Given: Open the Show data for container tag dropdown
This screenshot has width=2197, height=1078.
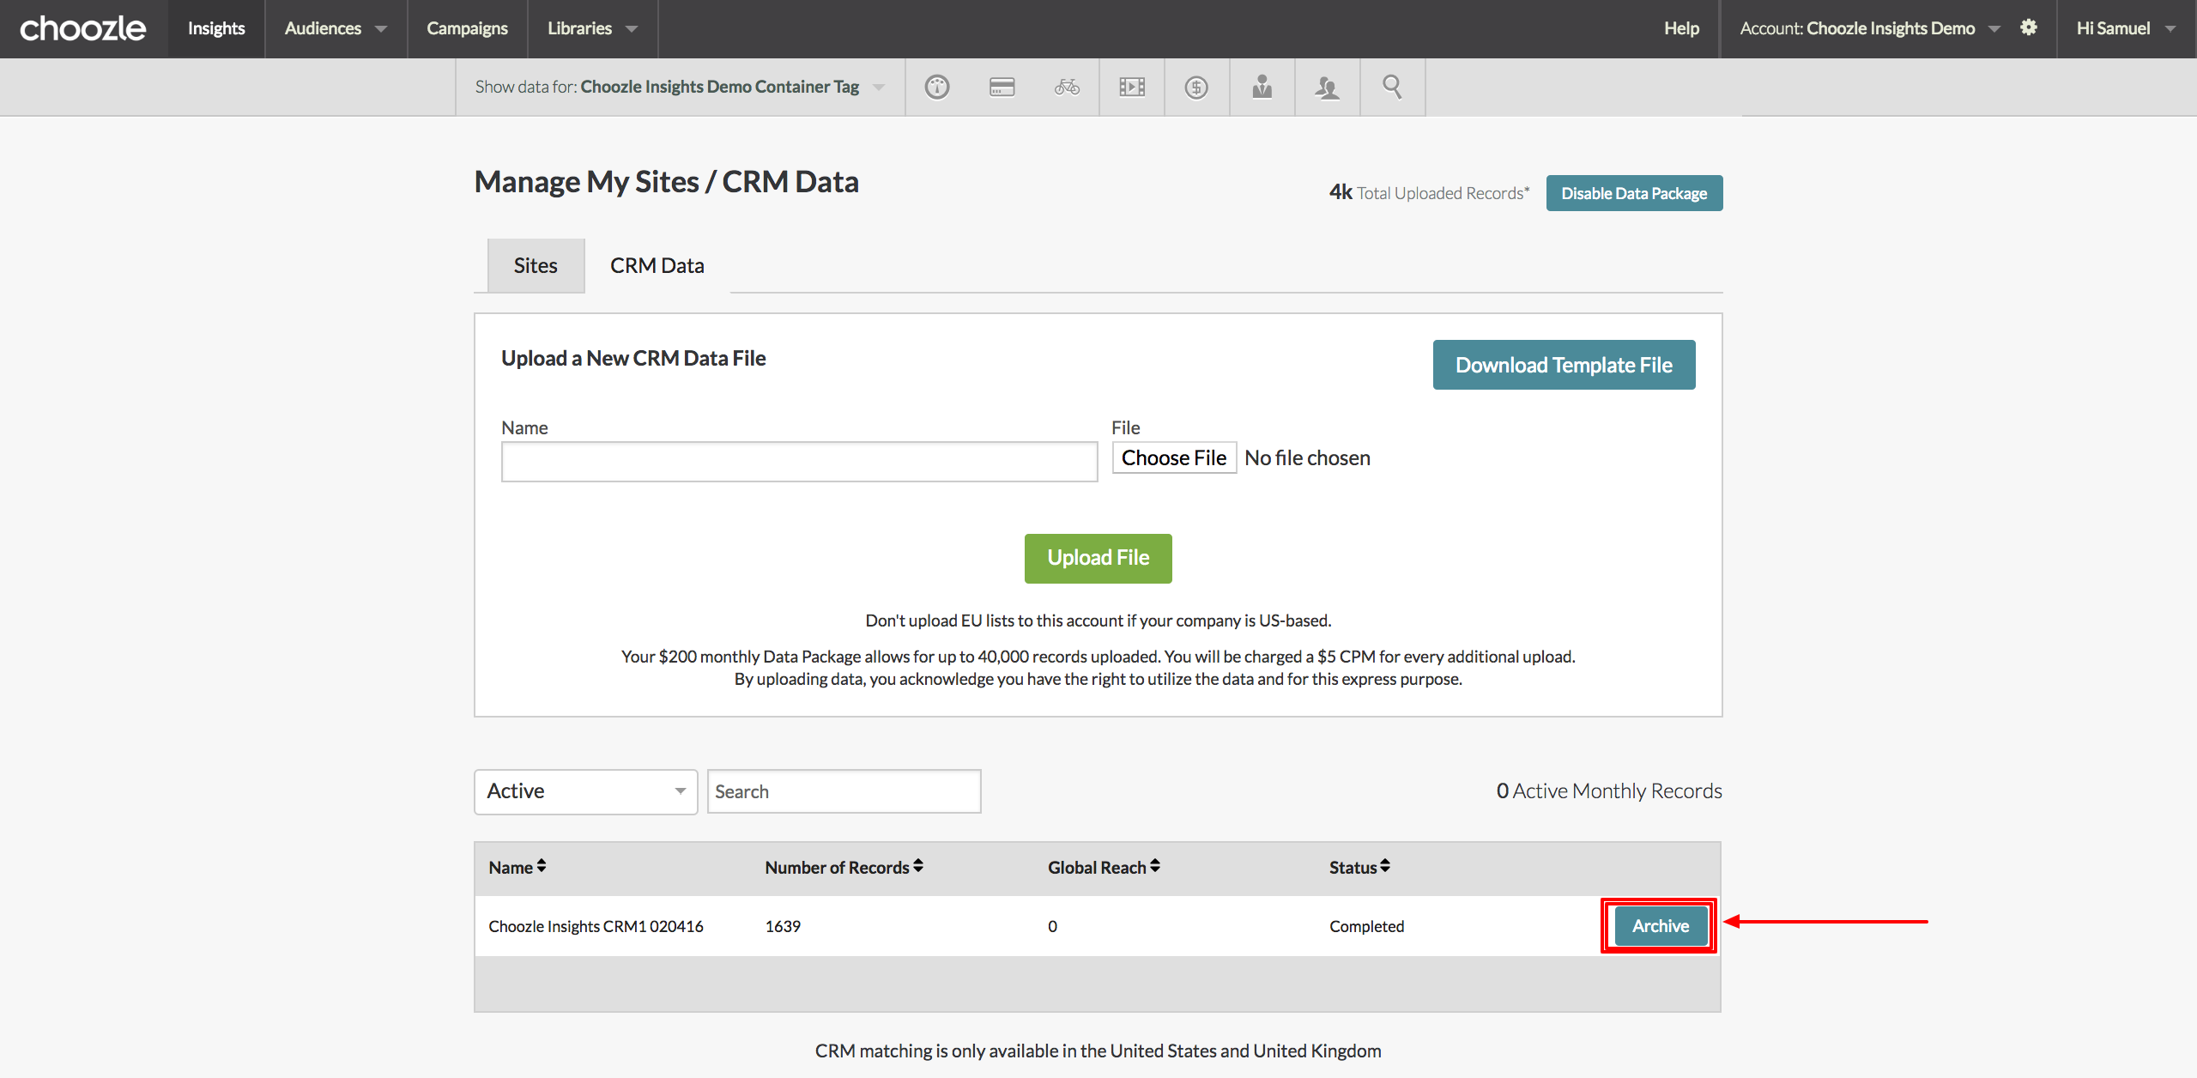Looking at the screenshot, I should click(680, 87).
